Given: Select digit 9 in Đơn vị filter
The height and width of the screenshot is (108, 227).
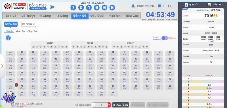Looking at the screenshot, I should click(147, 47).
